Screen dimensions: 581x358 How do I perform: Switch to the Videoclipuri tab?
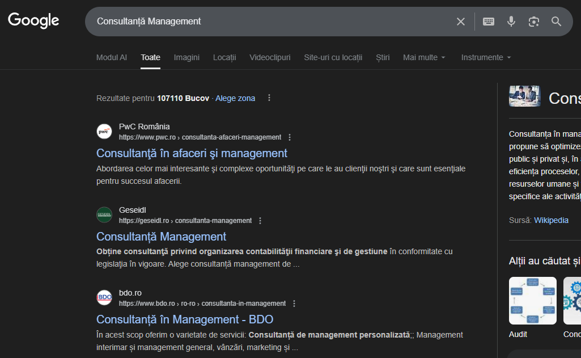coord(270,57)
